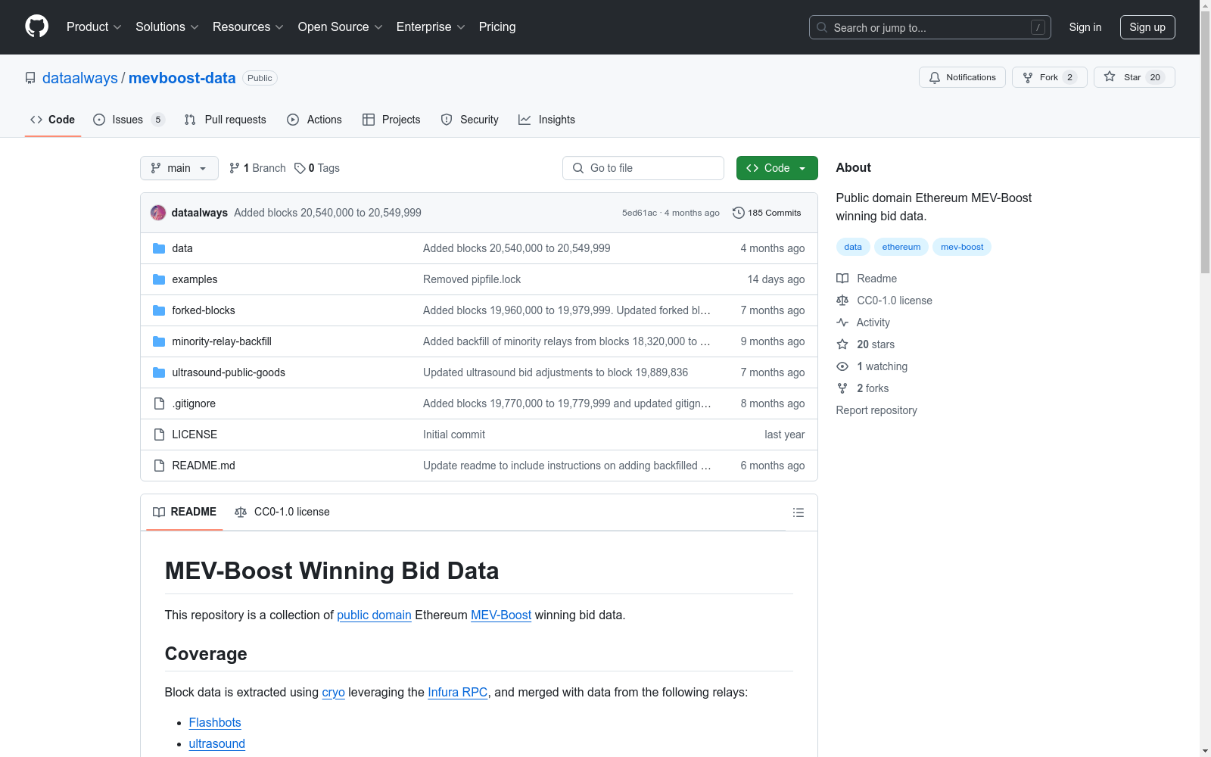View the 185 Commits history
Screen dimensions: 1211x757
click(767, 213)
